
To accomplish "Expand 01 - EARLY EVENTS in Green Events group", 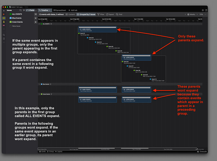I will click(x=79, y=99).
